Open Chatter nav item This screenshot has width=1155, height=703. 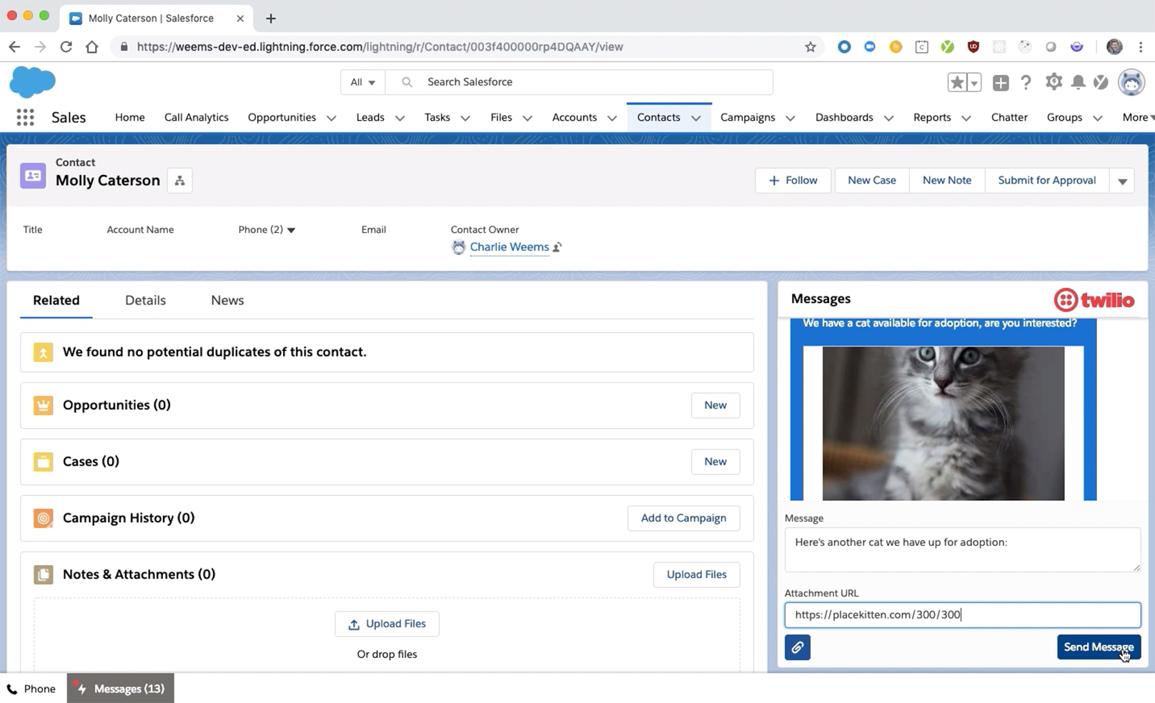click(1009, 117)
